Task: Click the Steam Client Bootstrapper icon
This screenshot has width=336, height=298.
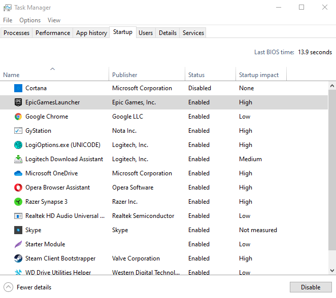Action: (x=18, y=258)
